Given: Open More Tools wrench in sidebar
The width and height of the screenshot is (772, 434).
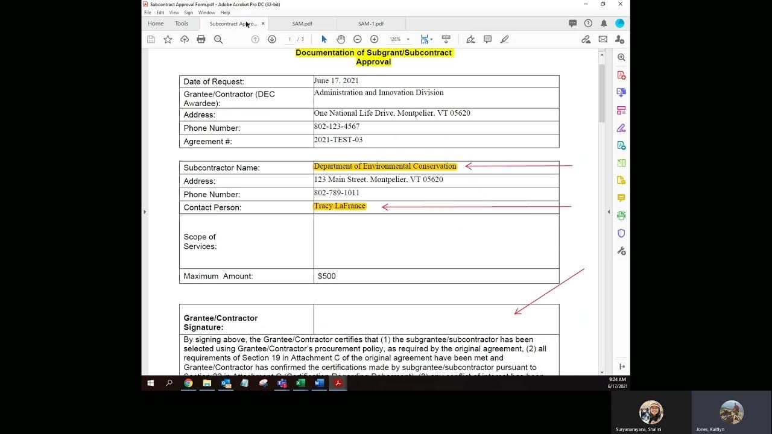Looking at the screenshot, I should coord(621,251).
